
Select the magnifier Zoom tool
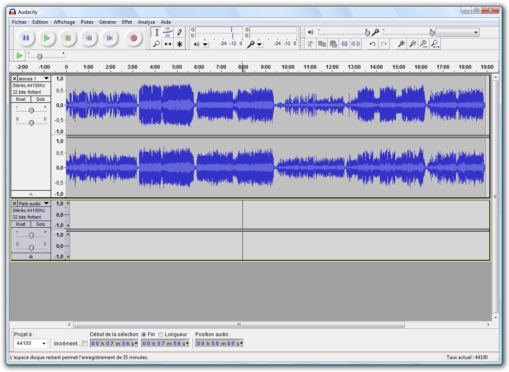point(157,44)
